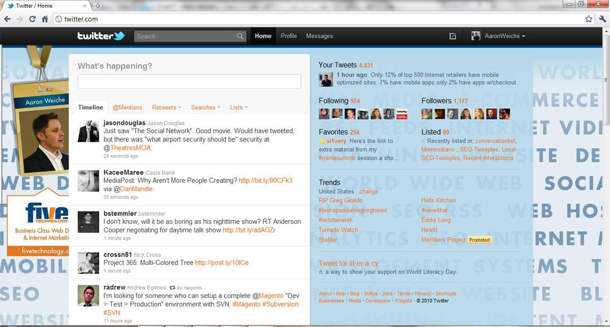Click the AaronWeiche avatar in top bar
The height and width of the screenshot is (327, 610).
476,36
